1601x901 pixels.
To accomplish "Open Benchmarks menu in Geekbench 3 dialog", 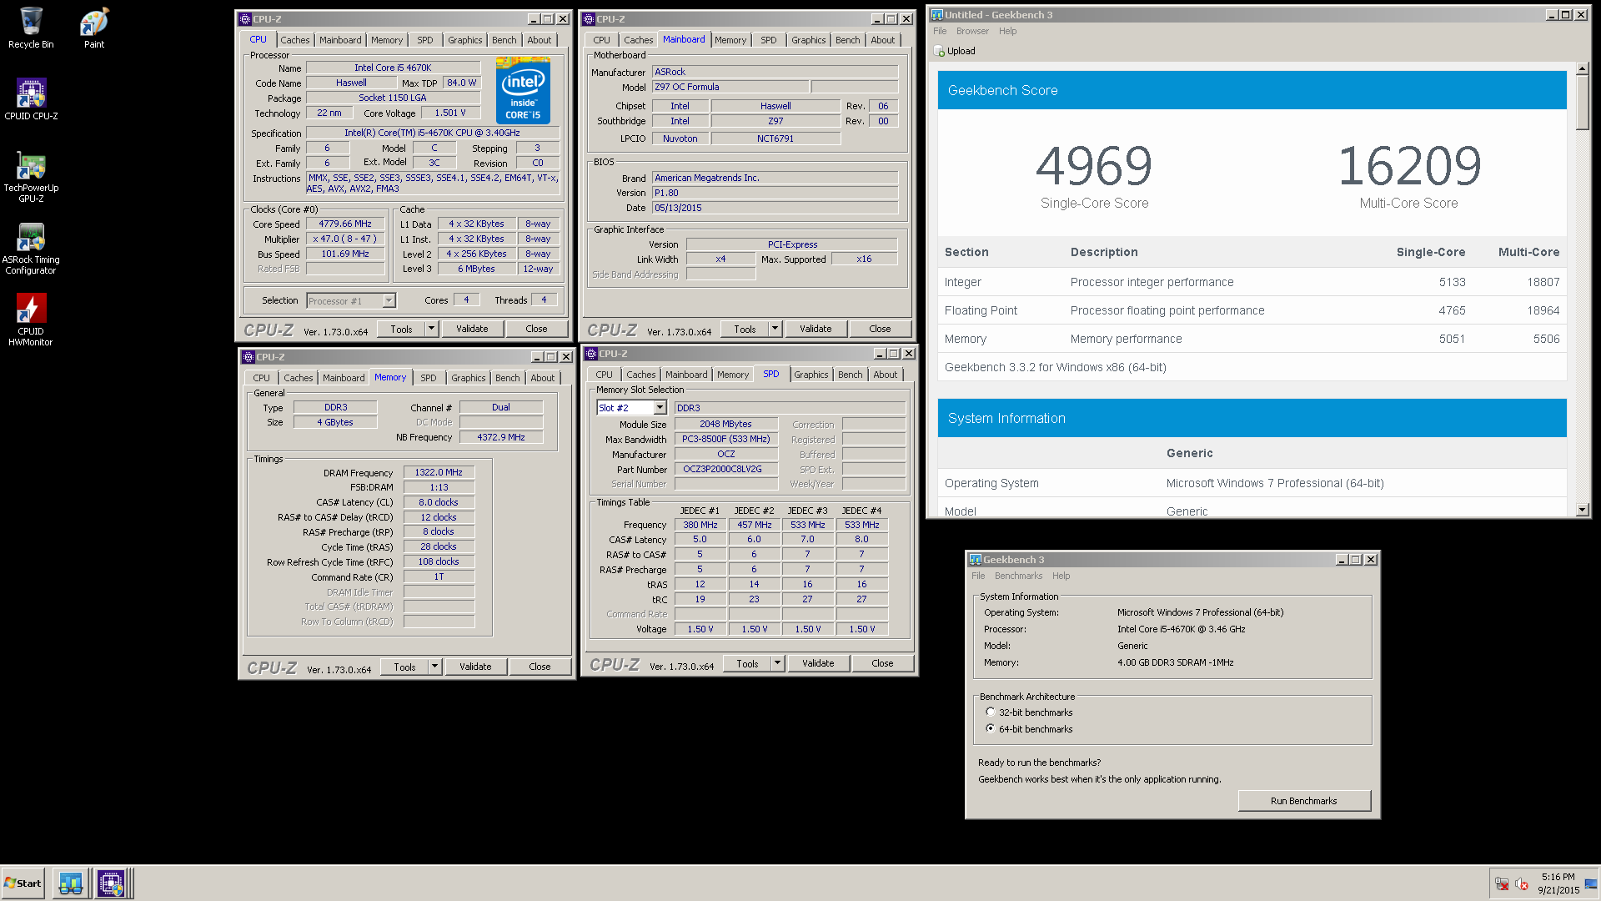I will tap(1018, 576).
